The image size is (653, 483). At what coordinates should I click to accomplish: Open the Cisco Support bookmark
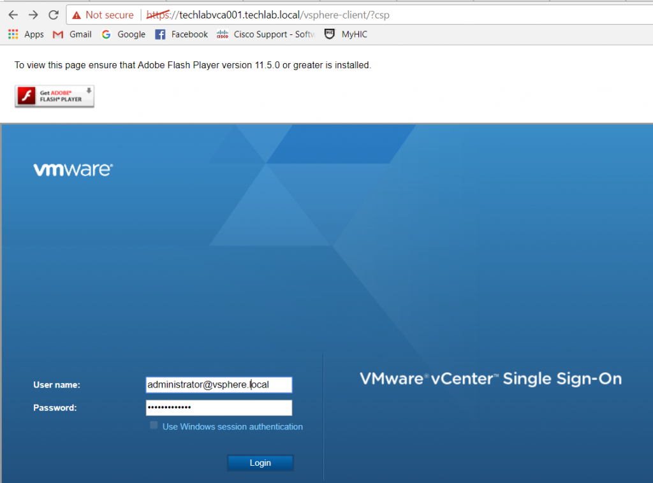tap(266, 34)
